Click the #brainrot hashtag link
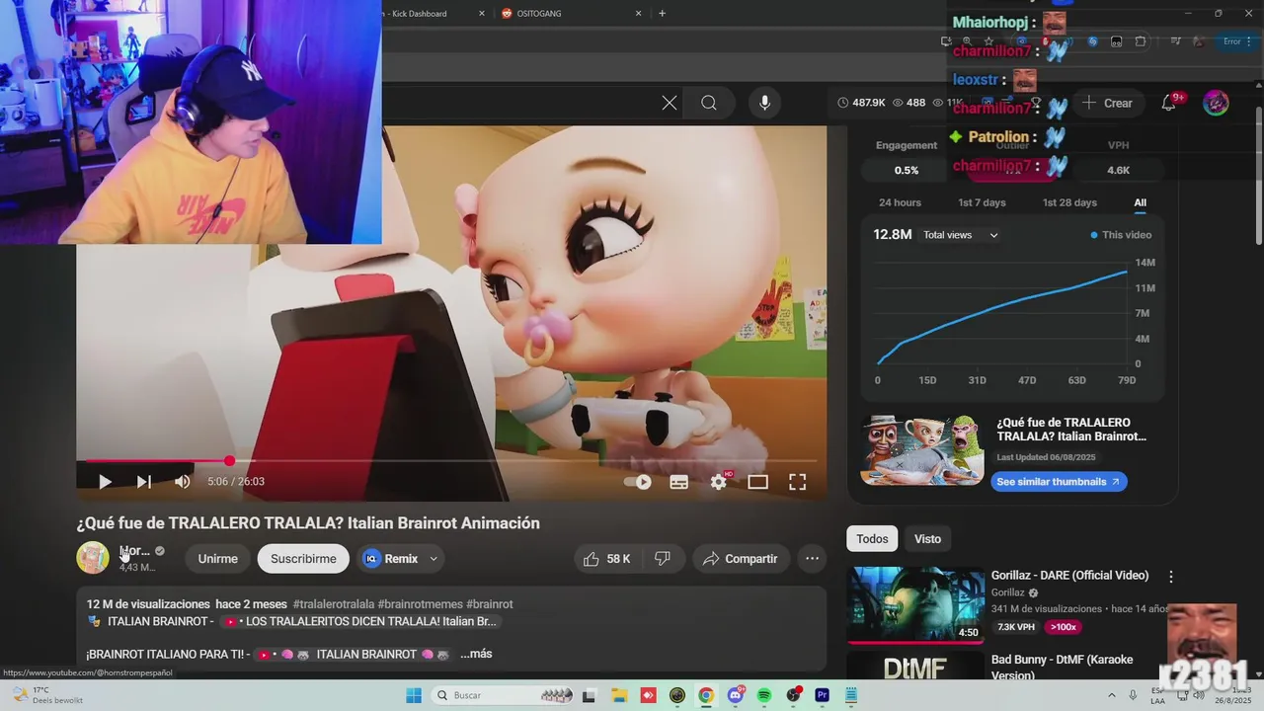1264x711 pixels. click(x=490, y=604)
